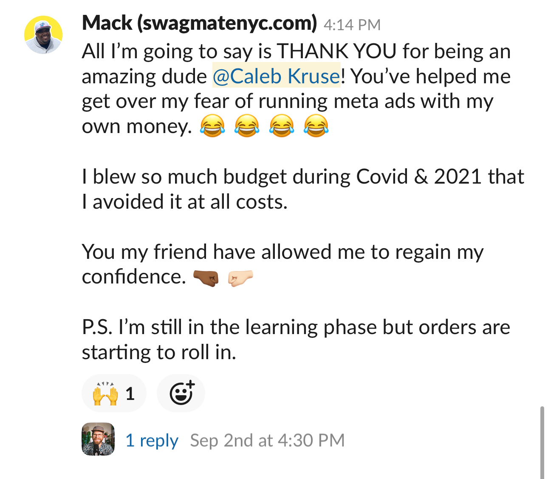Click the THANK YOU message paragraph

pos(296,89)
